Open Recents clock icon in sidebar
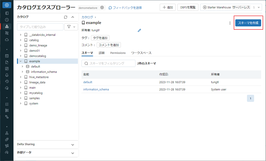Viewport: 266px width, 161px height. pos(7,20)
